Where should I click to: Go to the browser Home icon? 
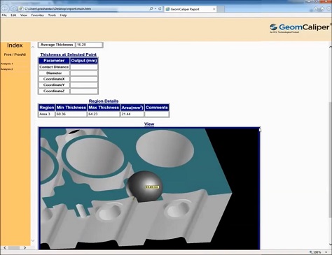tap(316, 8)
